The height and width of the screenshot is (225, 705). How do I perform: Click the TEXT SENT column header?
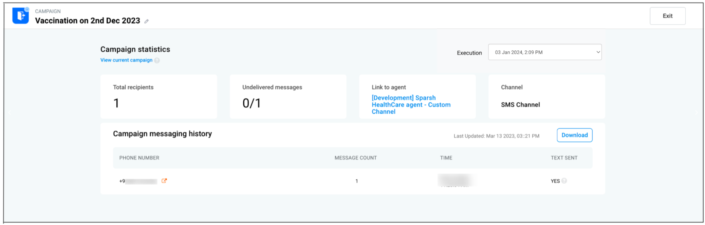click(x=564, y=158)
